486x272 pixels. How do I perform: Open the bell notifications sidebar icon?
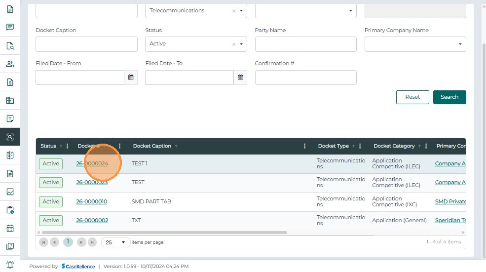click(x=10, y=265)
